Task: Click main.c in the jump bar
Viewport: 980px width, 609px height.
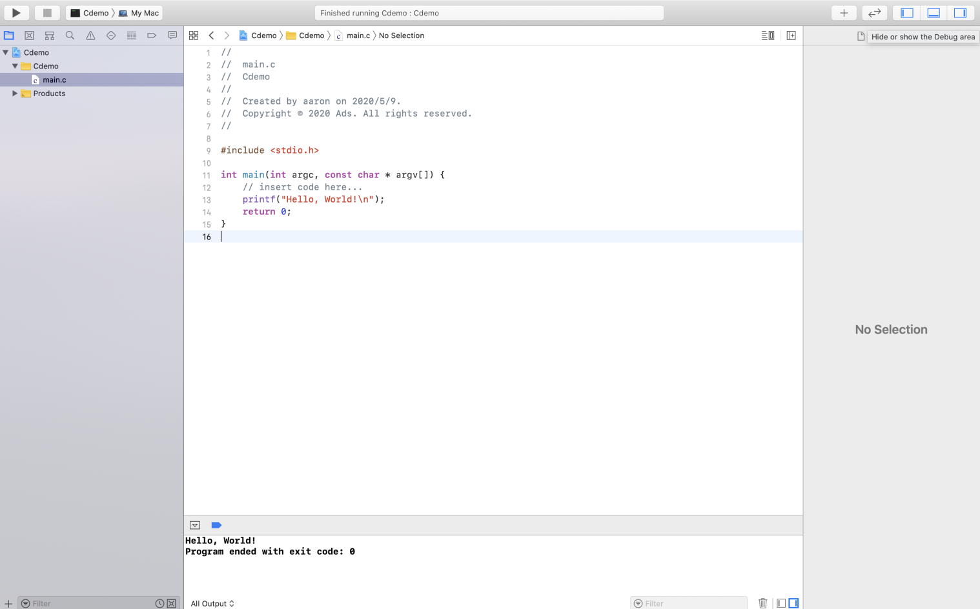Action: click(352, 35)
